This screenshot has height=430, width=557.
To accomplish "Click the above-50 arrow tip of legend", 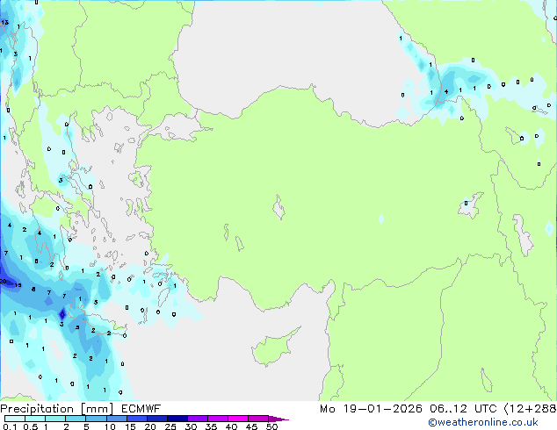I will (x=278, y=419).
